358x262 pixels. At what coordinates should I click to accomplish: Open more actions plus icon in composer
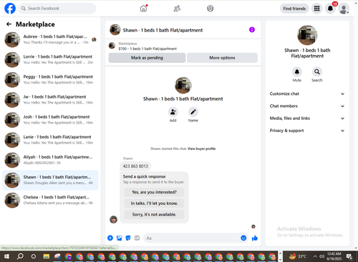coord(110,238)
